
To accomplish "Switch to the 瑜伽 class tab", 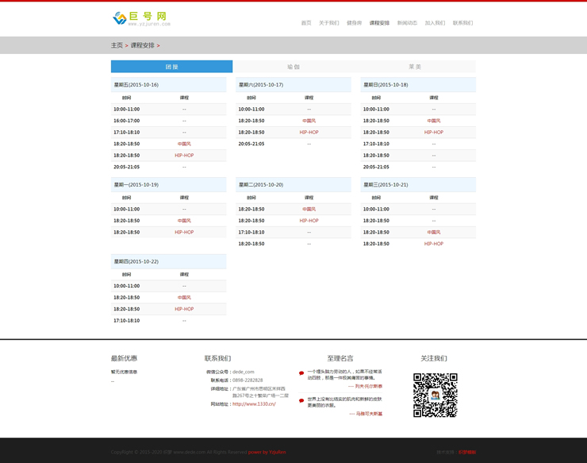I will (293, 67).
